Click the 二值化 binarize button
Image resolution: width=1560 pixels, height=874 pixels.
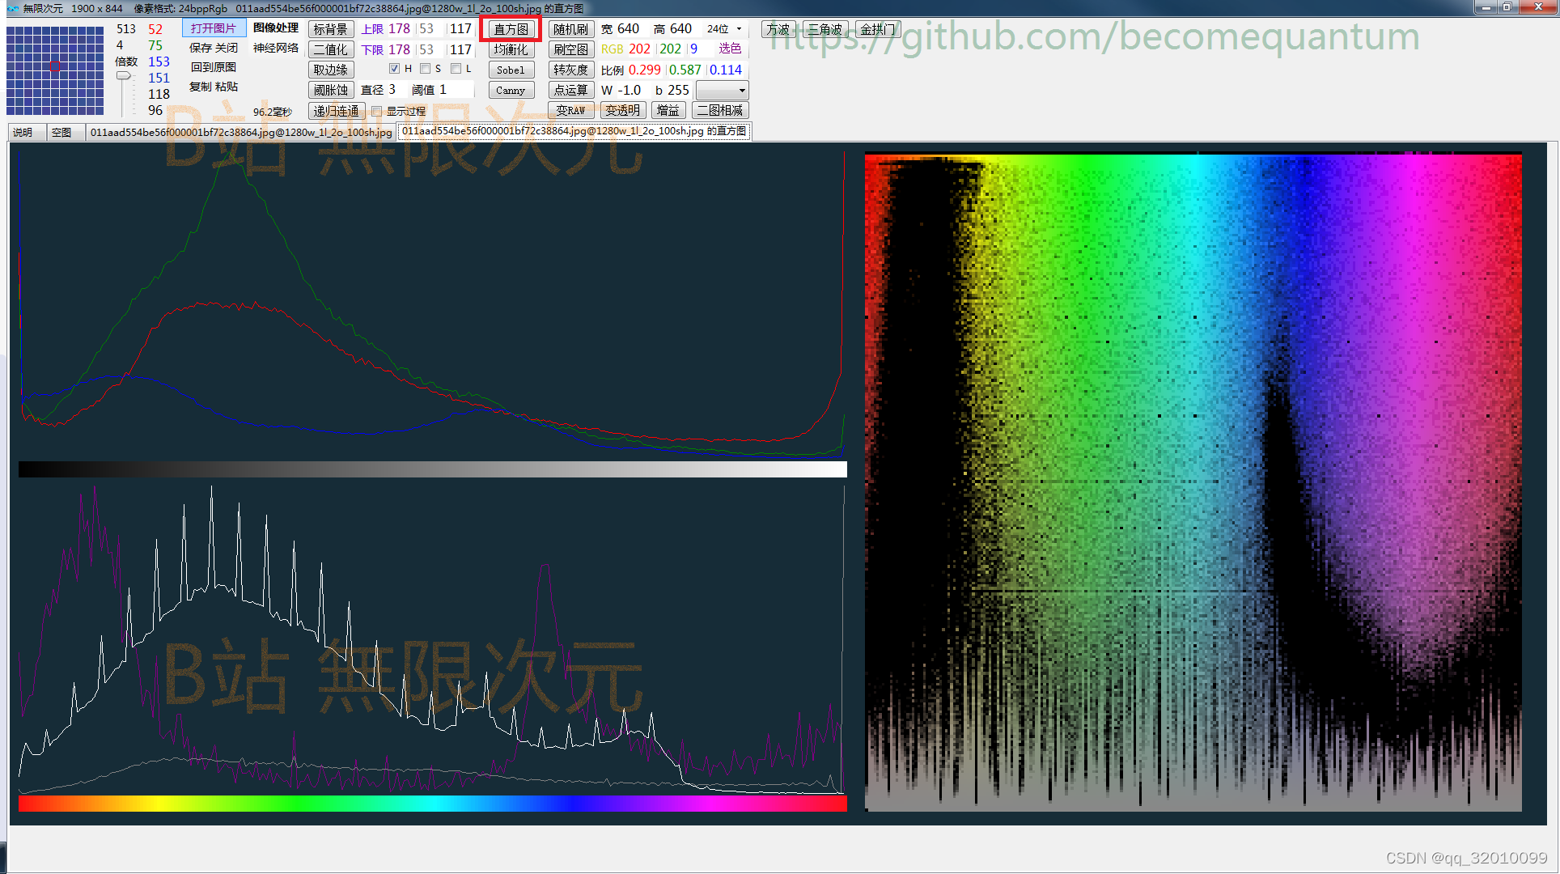330,49
